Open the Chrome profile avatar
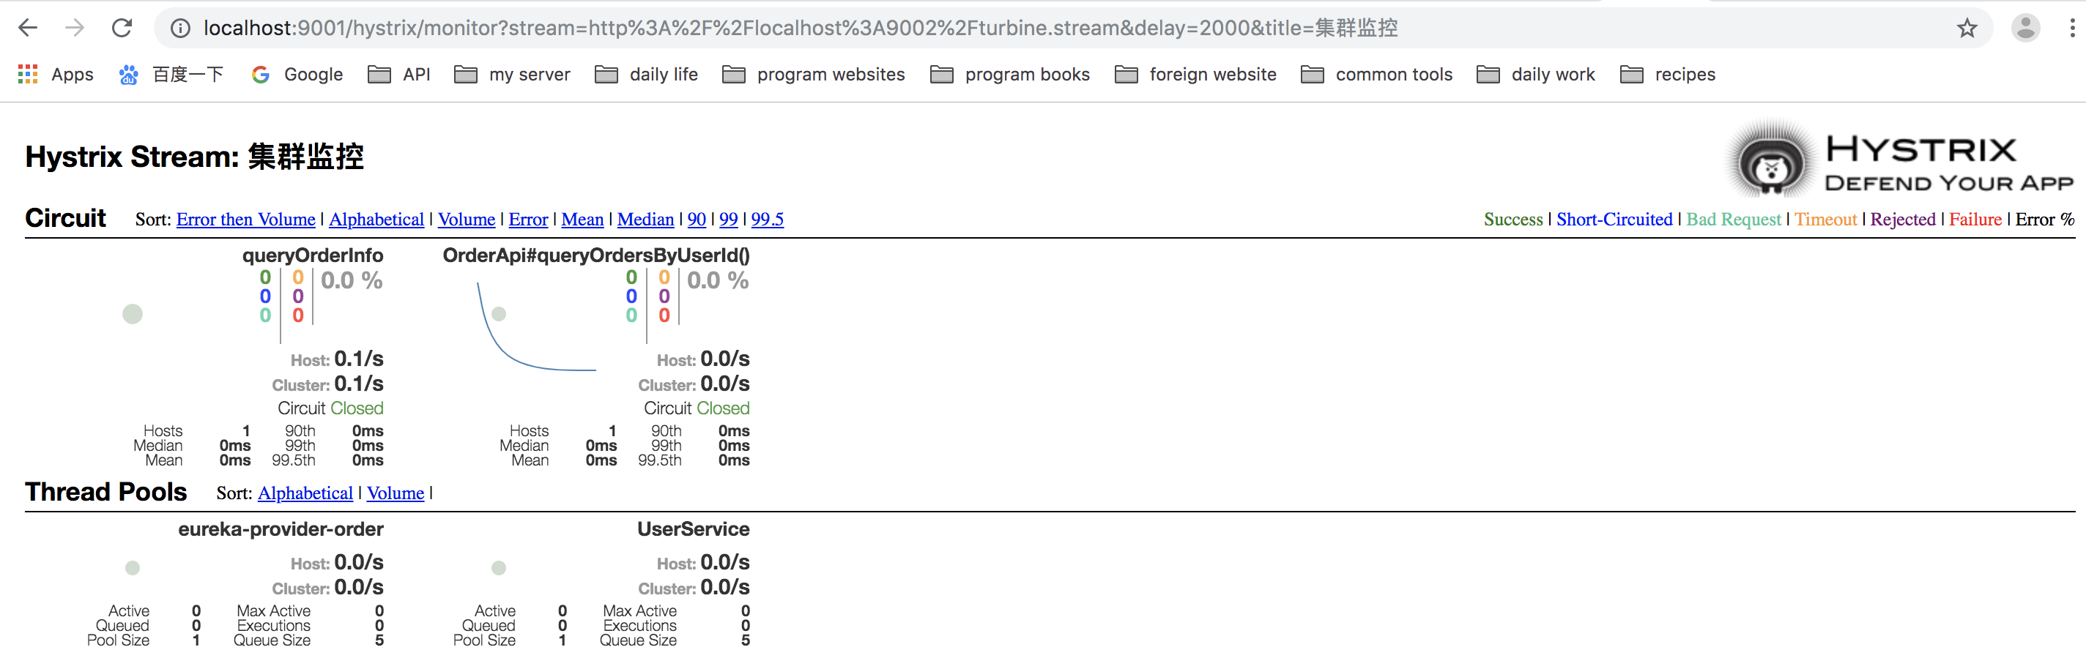This screenshot has width=2086, height=669. tap(2025, 29)
